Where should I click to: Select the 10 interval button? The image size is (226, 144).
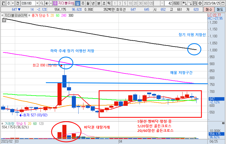[x=130, y=3]
